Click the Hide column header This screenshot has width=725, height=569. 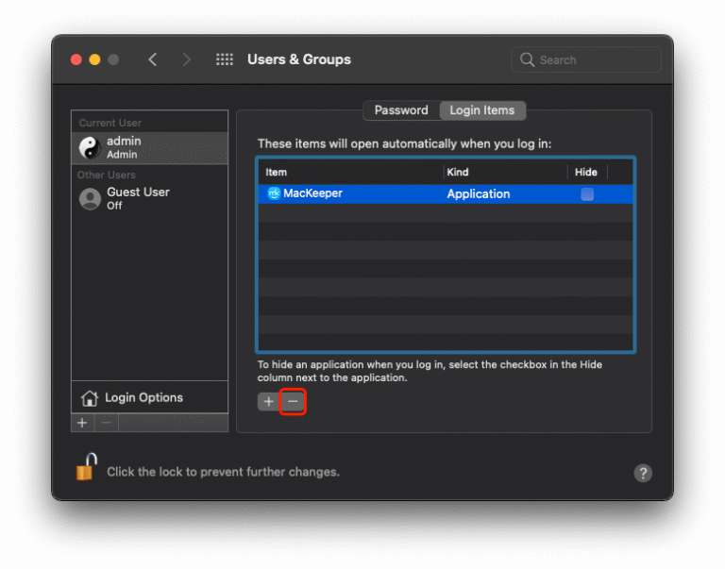tap(586, 172)
